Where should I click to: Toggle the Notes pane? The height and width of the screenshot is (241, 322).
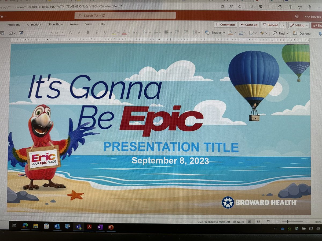[x=239, y=222]
